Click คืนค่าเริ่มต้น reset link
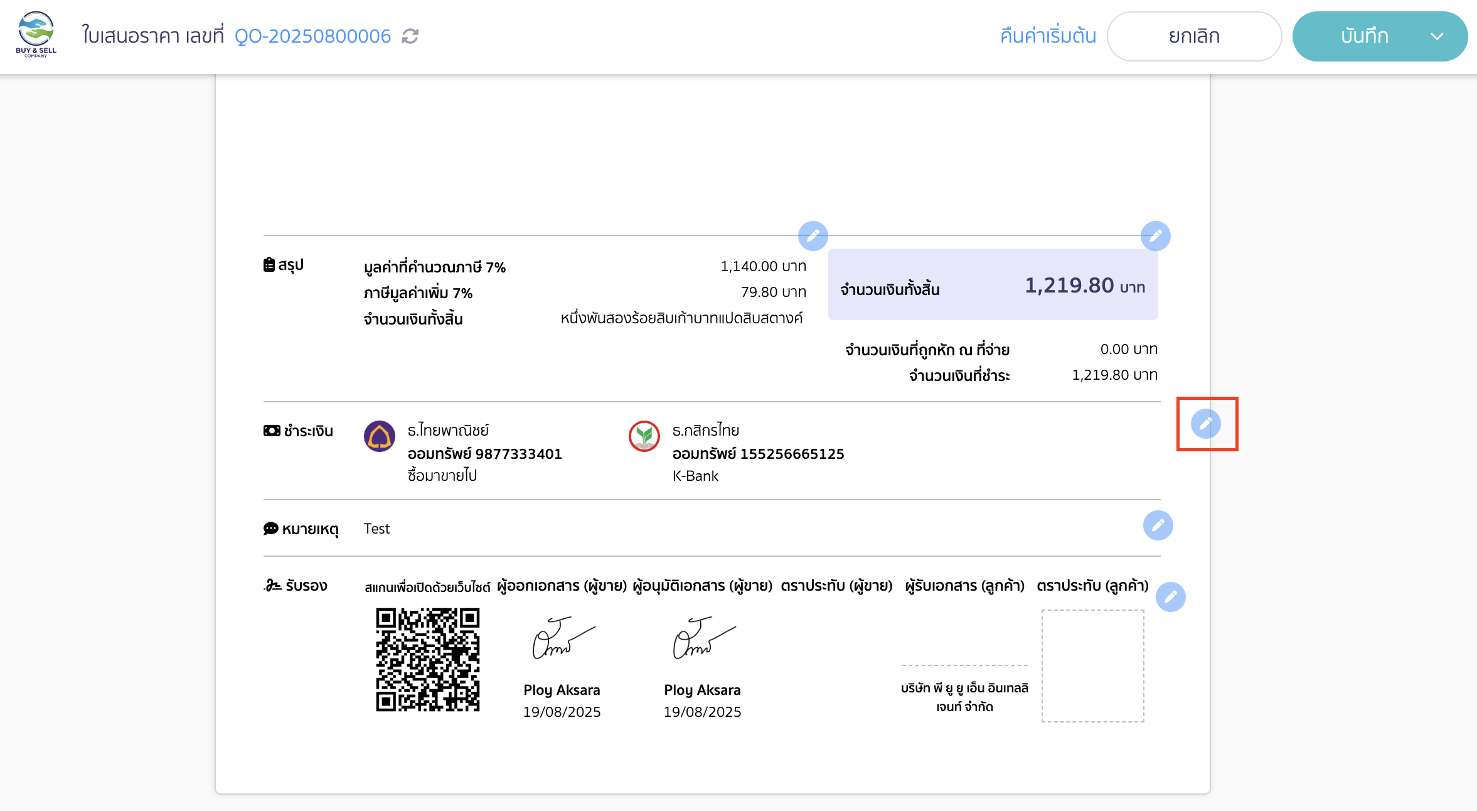The width and height of the screenshot is (1477, 811). [1048, 36]
